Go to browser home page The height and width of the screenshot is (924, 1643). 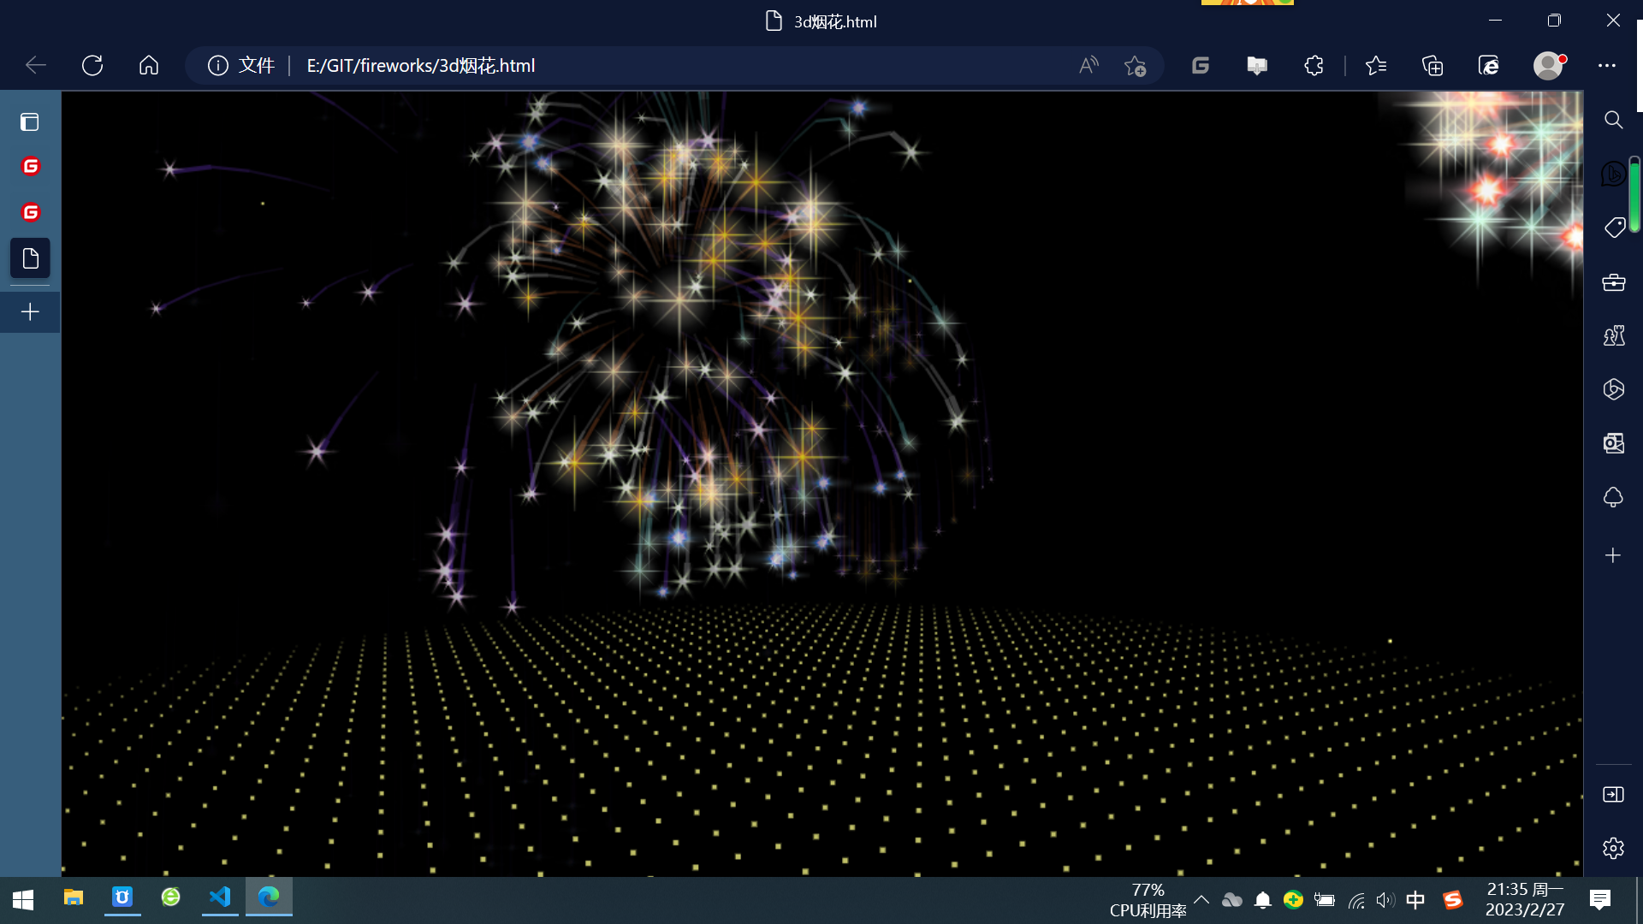(x=149, y=66)
